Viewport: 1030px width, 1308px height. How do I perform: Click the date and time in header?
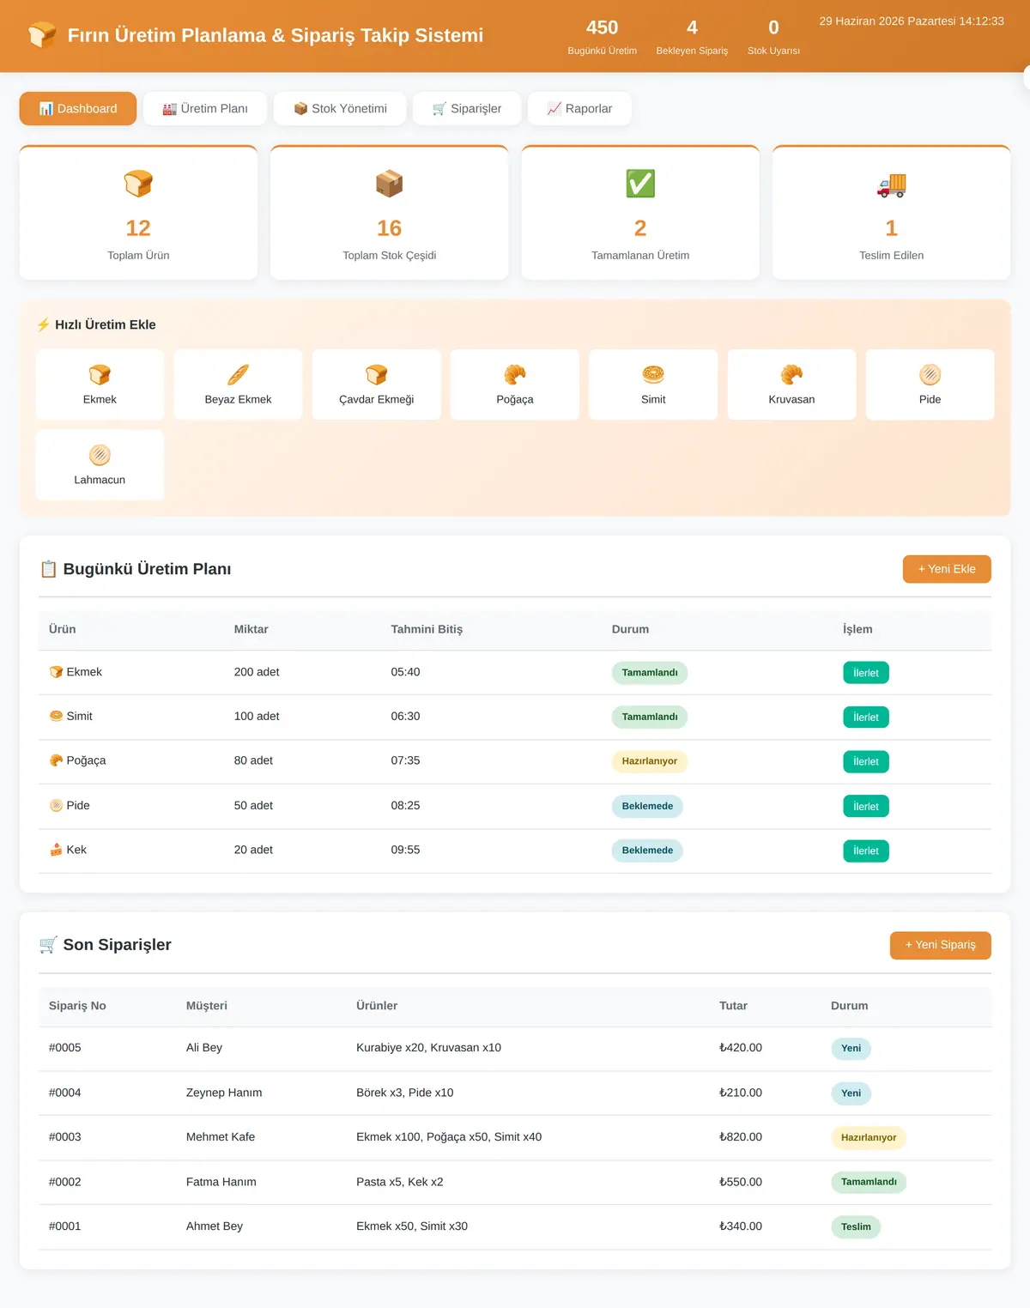[x=912, y=21]
